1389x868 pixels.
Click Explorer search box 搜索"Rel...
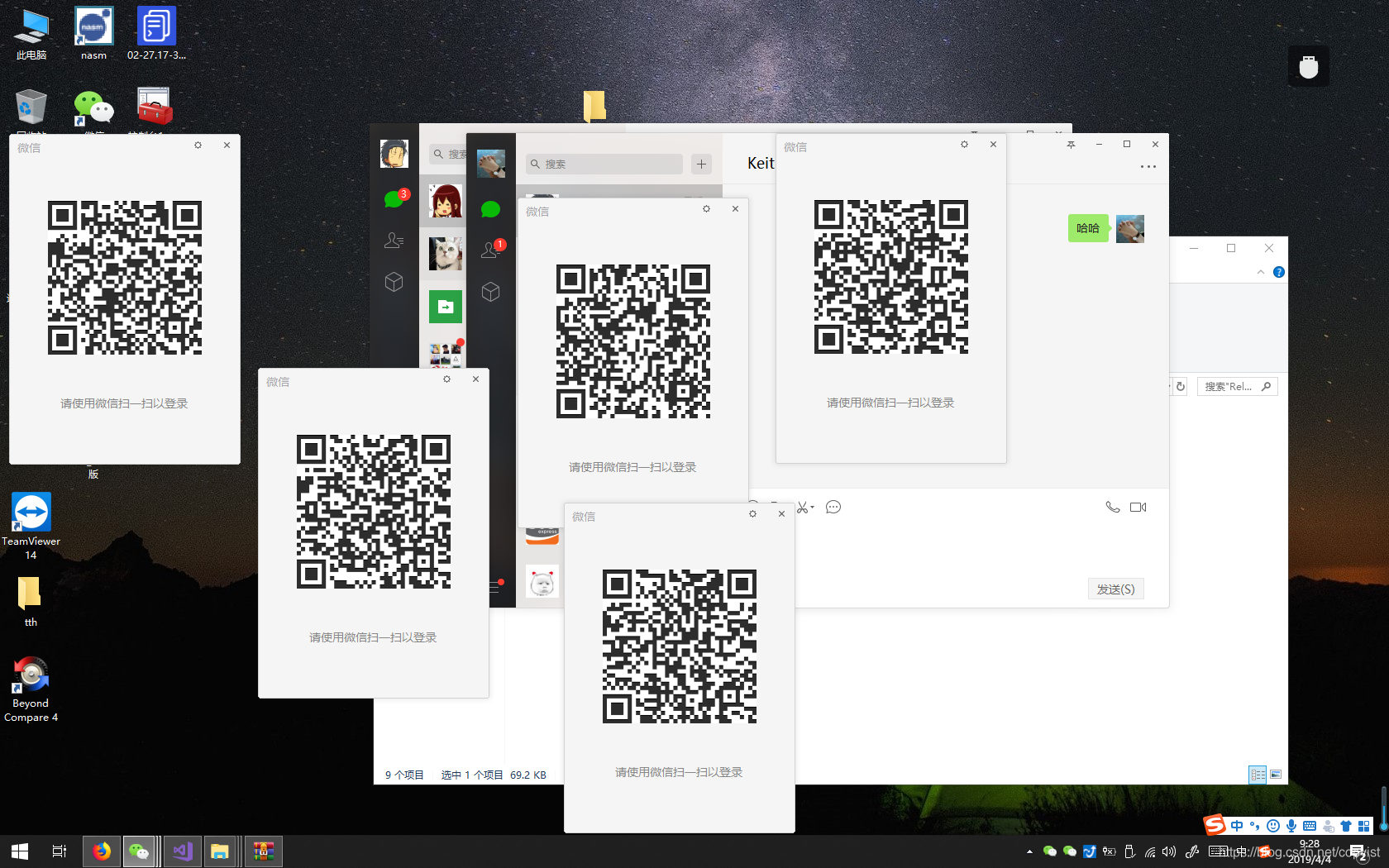(1237, 386)
